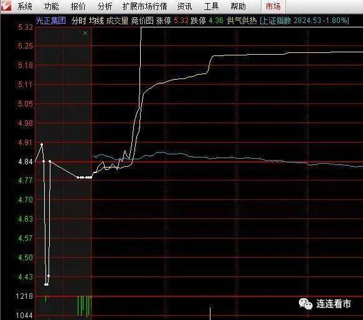Click the 4.91 auction peak marker
This screenshot has height=320, width=363.
point(42,144)
